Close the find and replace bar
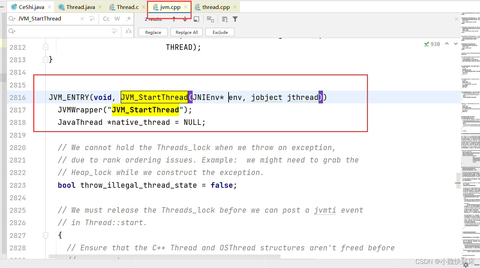 (456, 19)
